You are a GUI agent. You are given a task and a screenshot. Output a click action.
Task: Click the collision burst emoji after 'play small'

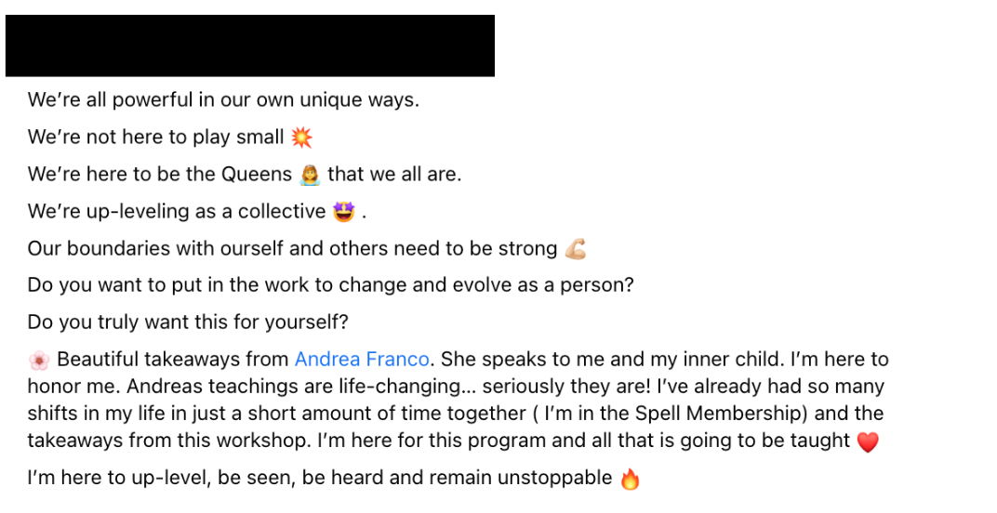tap(301, 138)
